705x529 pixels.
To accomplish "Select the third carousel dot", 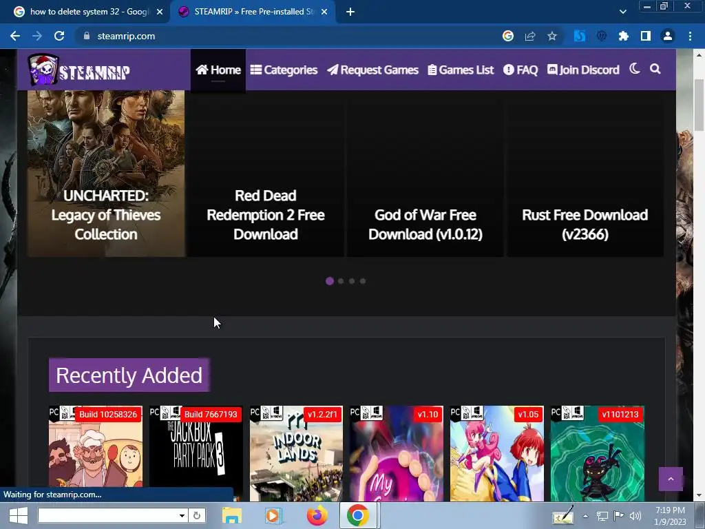I will pyautogui.click(x=352, y=281).
